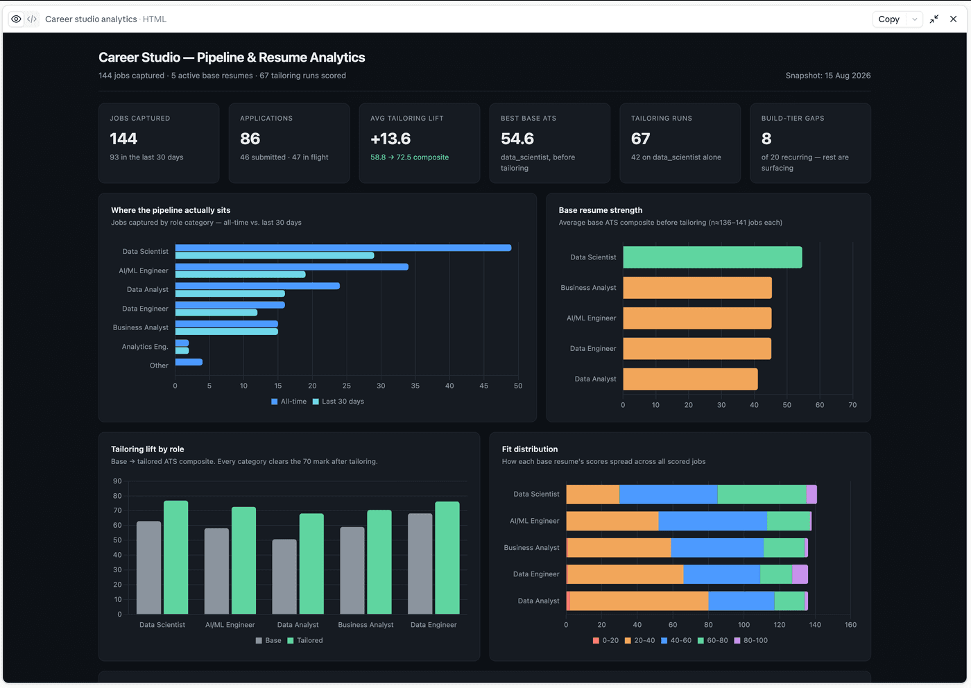This screenshot has width=971, height=688.
Task: Click "46 submitted · 47 in flight" text
Action: click(x=284, y=157)
